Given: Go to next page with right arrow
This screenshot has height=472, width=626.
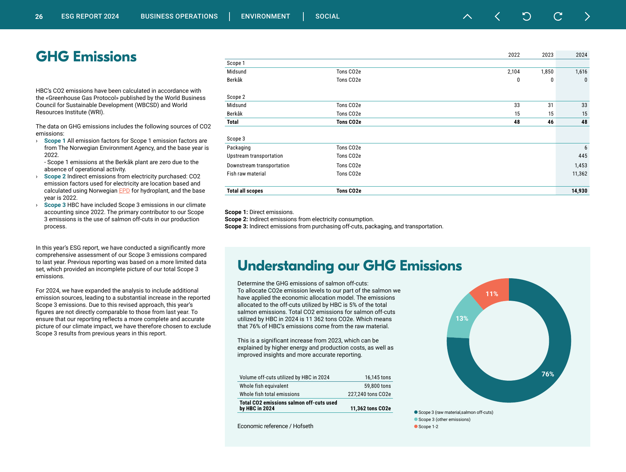Looking at the screenshot, I should tap(587, 16).
